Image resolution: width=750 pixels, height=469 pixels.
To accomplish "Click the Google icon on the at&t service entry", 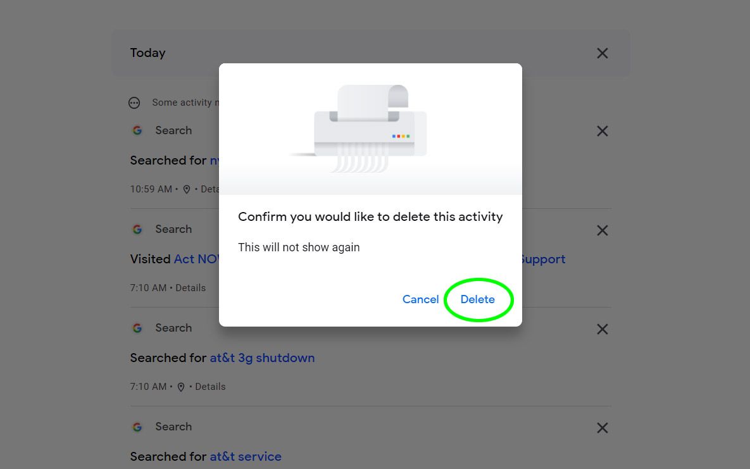I will pos(137,427).
